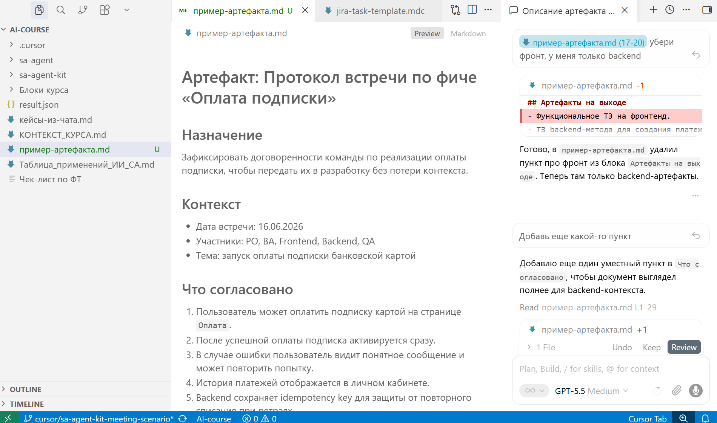Image resolution: width=717 pixels, height=423 pixels.
Task: Open КОНТЕКСТ_КУРСА.md file
Action: point(85,135)
